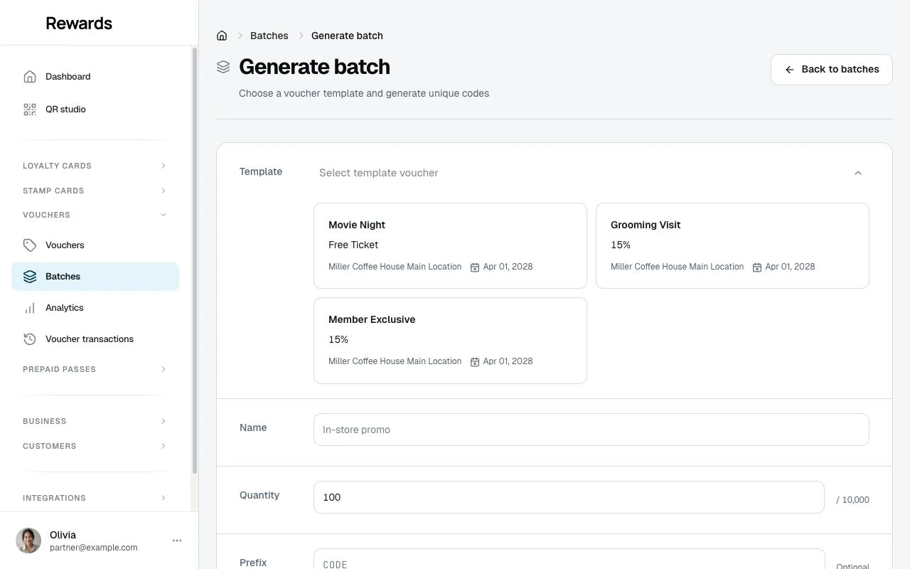Collapse the template voucher selector chevron

coord(858,173)
